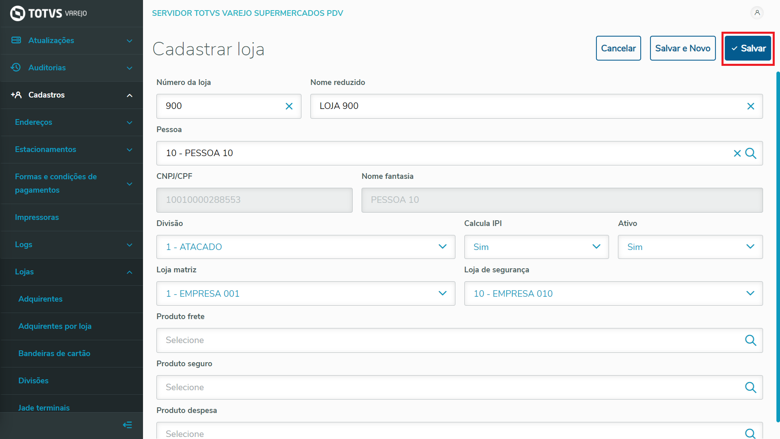Image resolution: width=780 pixels, height=439 pixels.
Task: Open the Divisão dropdown
Action: pyautogui.click(x=305, y=247)
